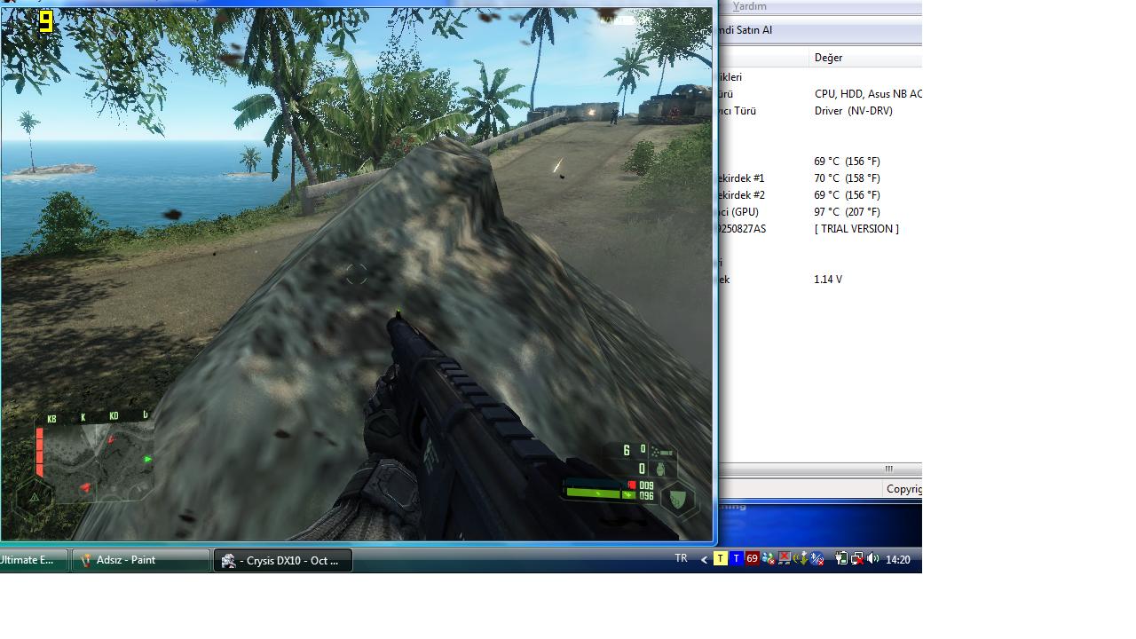Select the Driver (NV-DRV) value
The image size is (1136, 639).
click(x=854, y=111)
